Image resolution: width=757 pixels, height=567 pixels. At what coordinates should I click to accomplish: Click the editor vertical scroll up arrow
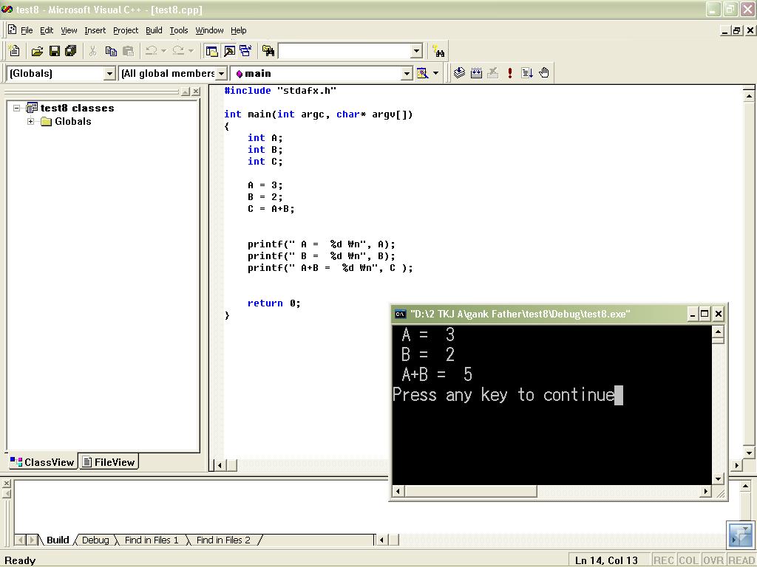(749, 97)
